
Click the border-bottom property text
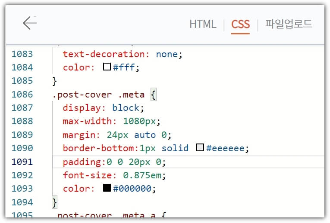point(98,148)
